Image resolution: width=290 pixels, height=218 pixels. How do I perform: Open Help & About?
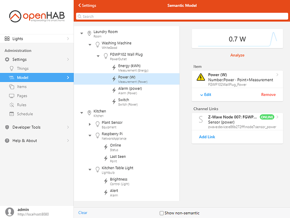click(37, 140)
